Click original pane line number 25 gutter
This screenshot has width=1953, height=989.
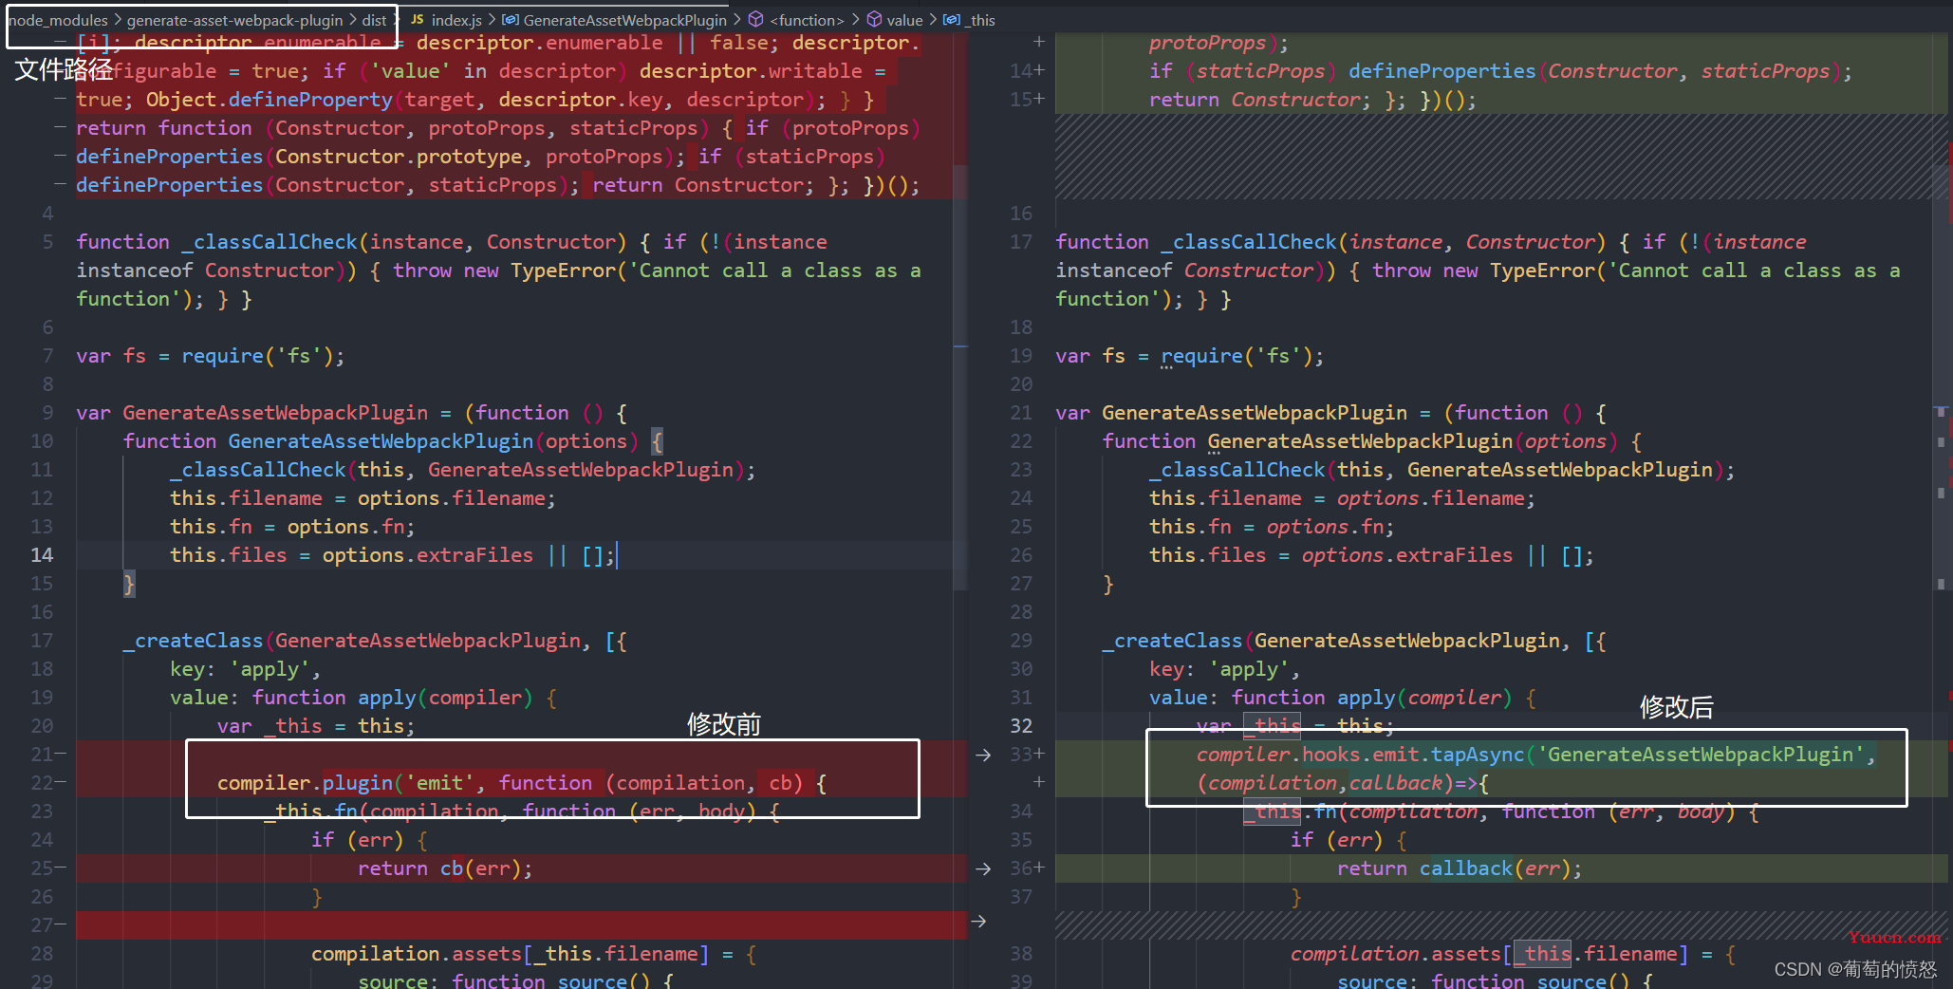point(42,868)
